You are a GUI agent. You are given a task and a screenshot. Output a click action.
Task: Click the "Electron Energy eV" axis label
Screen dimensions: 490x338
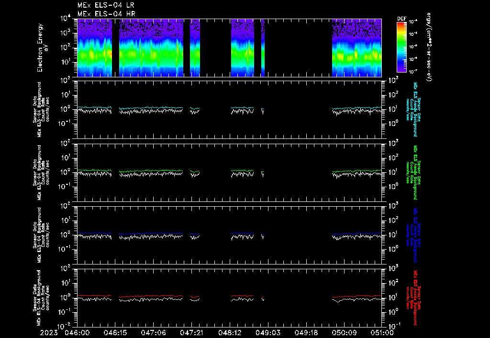pyautogui.click(x=43, y=47)
